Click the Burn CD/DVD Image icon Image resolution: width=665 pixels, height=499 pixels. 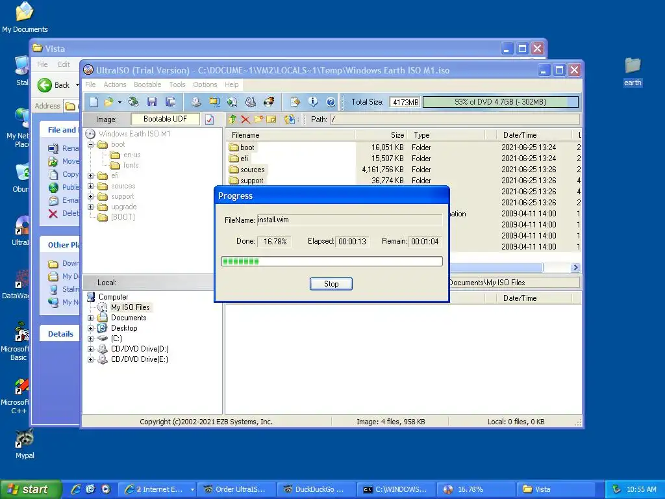(269, 102)
